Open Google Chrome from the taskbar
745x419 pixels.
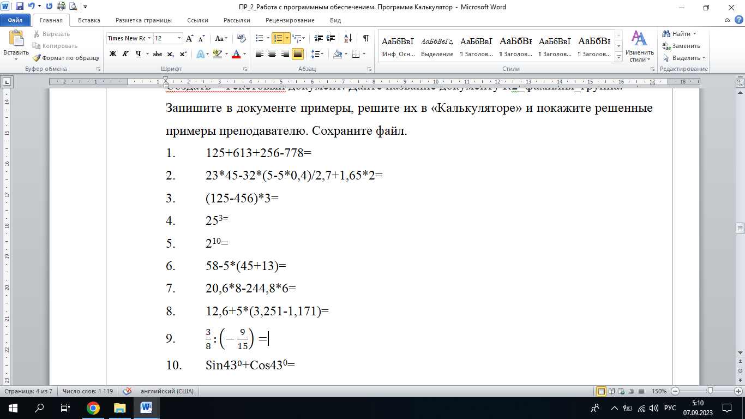(93, 408)
